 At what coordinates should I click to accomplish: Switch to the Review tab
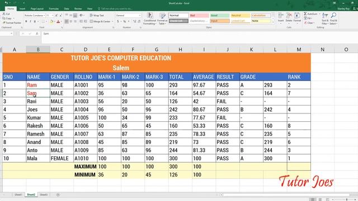[78, 9]
